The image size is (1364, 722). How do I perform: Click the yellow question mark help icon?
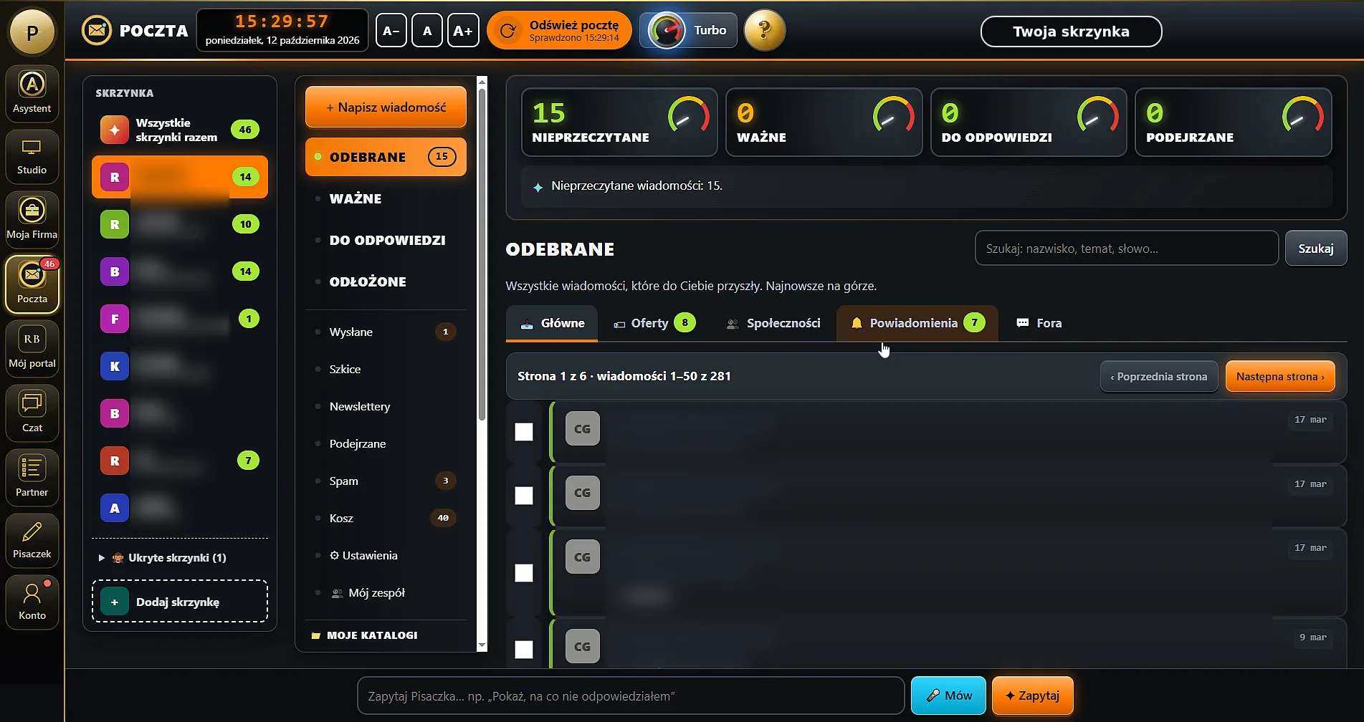[765, 30]
